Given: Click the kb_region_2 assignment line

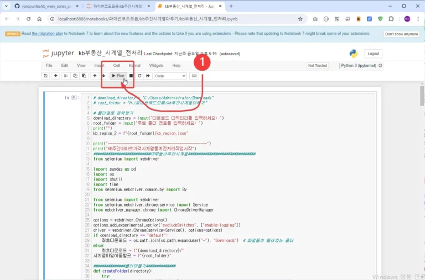Looking at the screenshot, I should pyautogui.click(x=141, y=133).
